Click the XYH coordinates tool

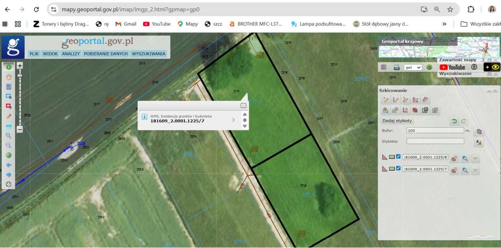point(9,126)
